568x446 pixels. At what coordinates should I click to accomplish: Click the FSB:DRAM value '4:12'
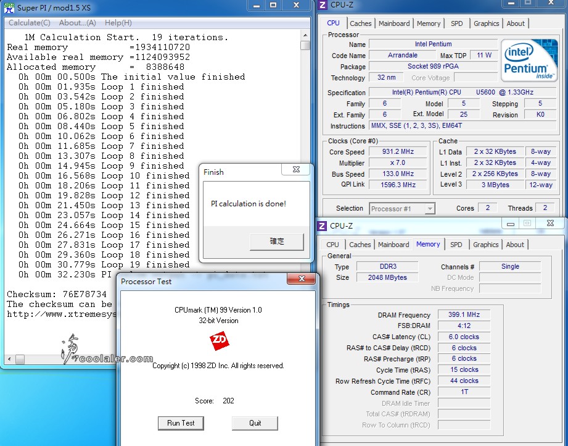click(x=464, y=326)
